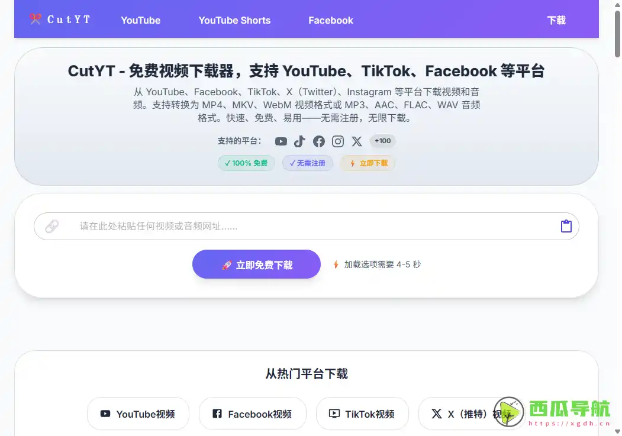Select the TikTok platform icon
The width and height of the screenshot is (622, 436).
point(299,141)
